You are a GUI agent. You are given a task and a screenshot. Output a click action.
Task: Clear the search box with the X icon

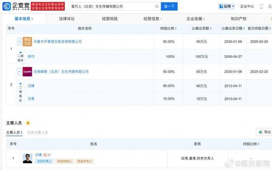pos(157,7)
